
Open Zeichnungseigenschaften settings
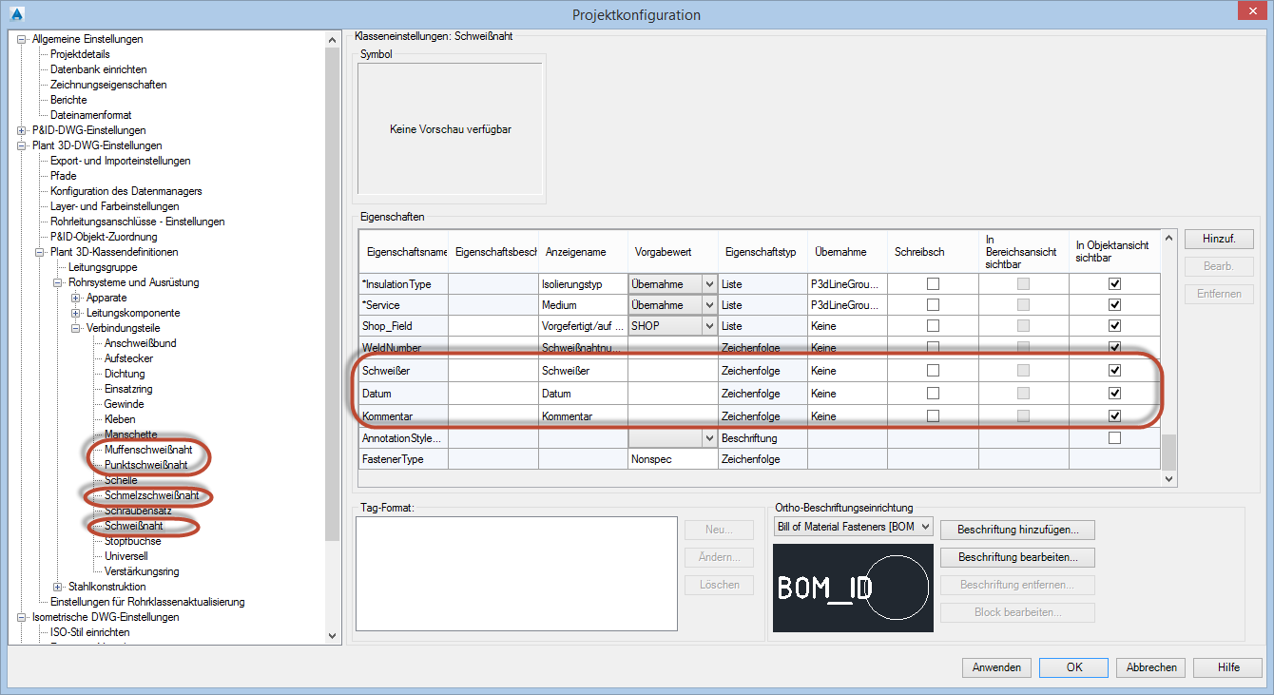tap(108, 85)
